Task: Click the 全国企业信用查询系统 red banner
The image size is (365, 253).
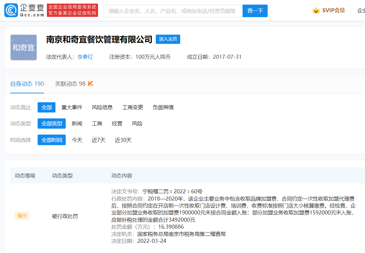Action: pos(72,10)
